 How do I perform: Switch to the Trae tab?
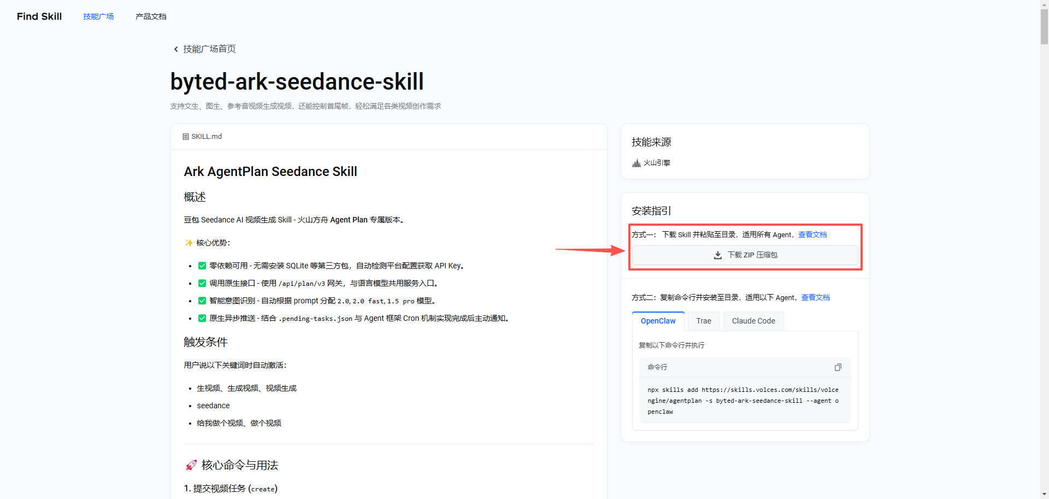click(704, 321)
